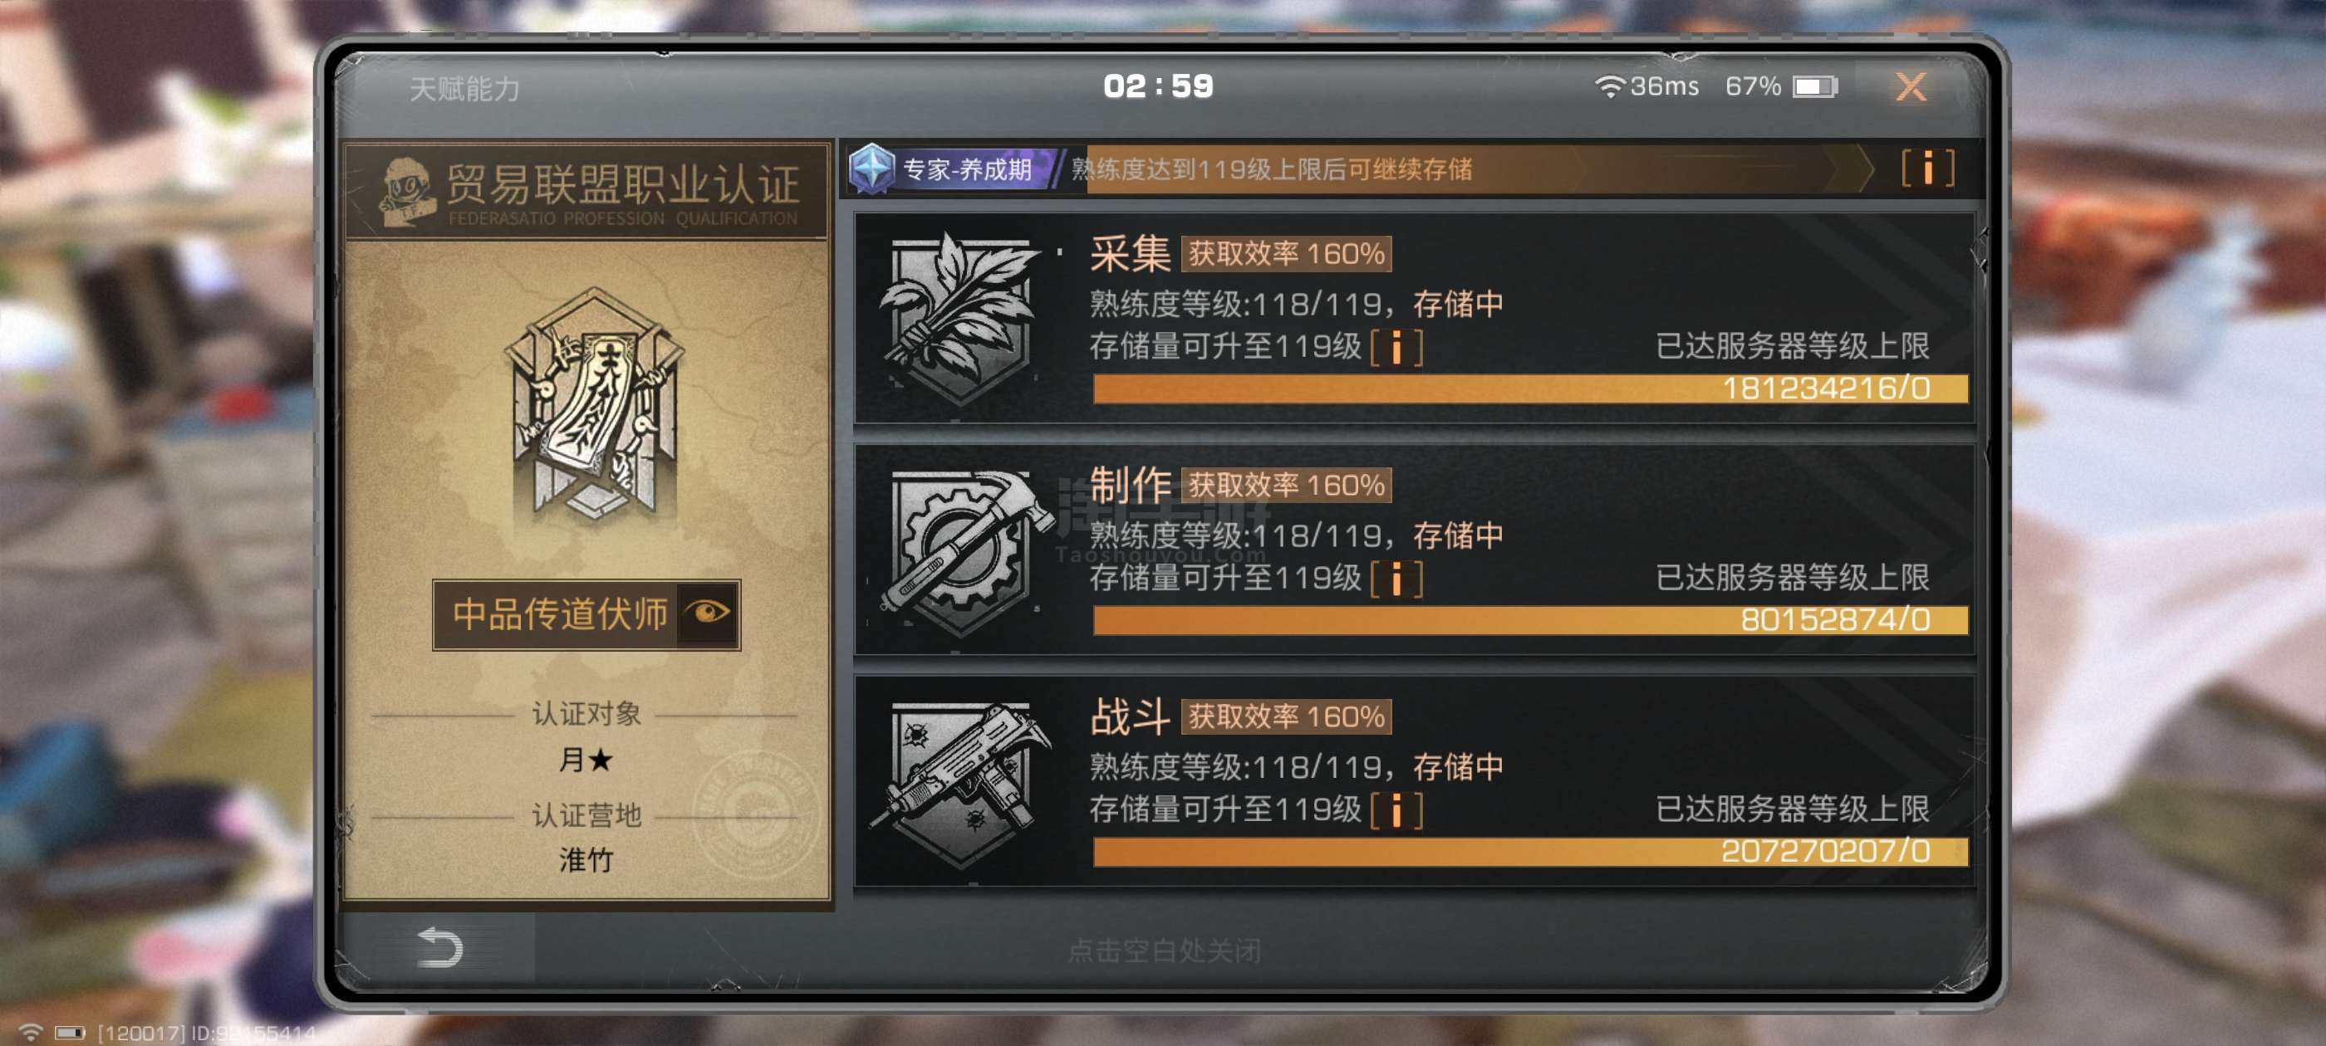
Task: Open info icon beside 战斗 storage level
Action: [1396, 810]
